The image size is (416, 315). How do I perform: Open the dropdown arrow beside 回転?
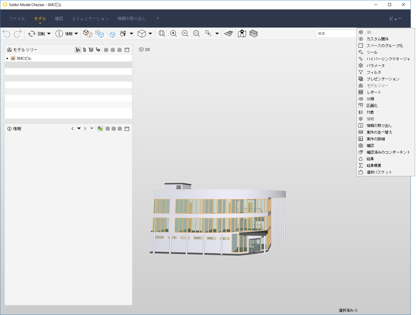click(x=49, y=34)
